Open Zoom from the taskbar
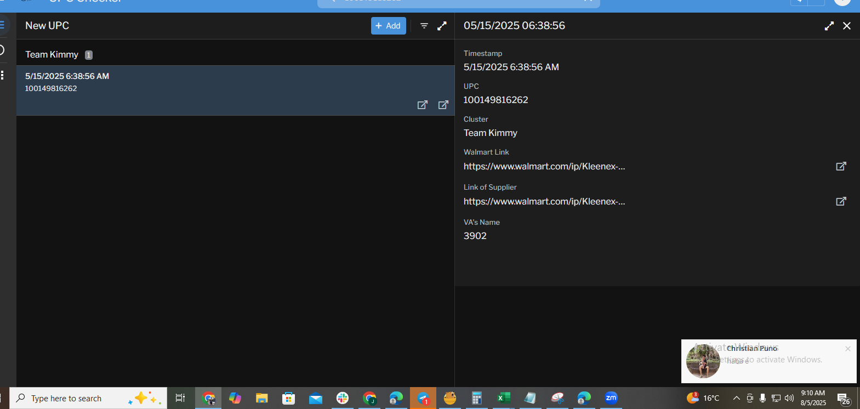 [x=611, y=398]
